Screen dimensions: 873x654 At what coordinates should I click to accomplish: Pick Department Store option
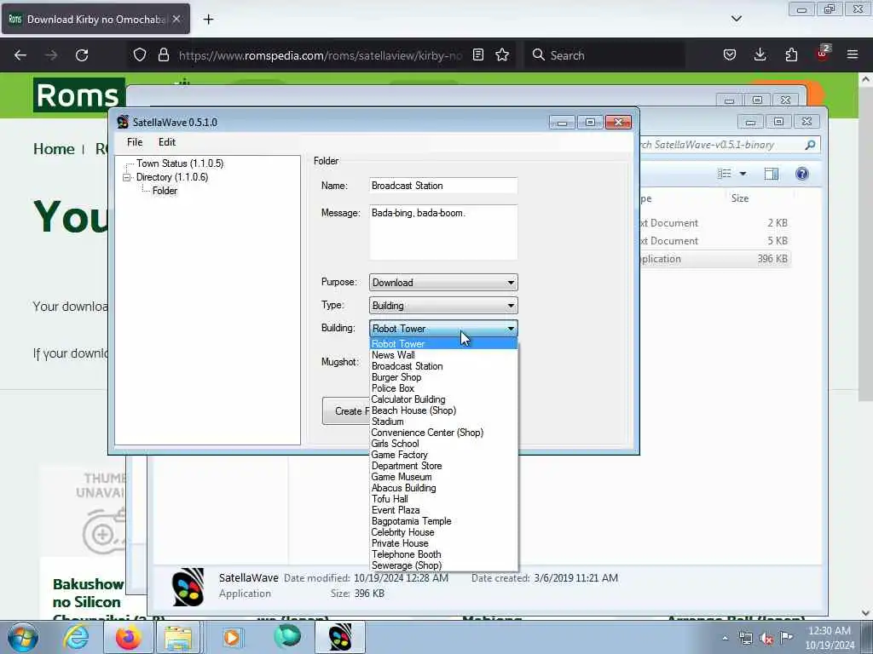[443, 466]
